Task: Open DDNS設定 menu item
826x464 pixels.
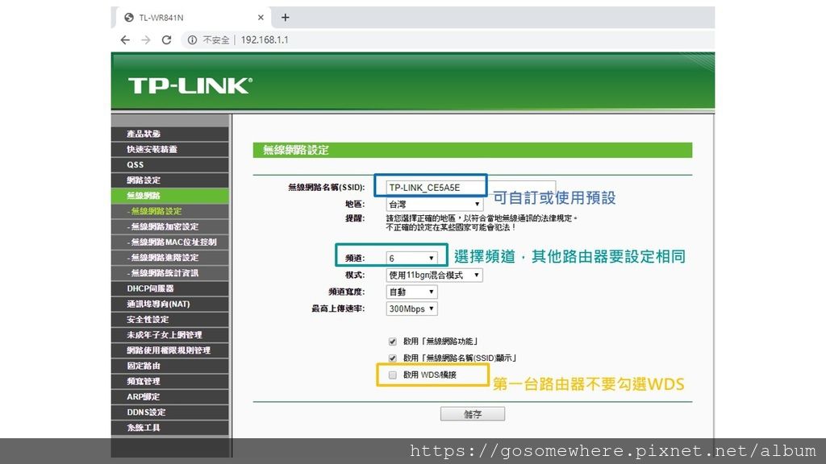Action: click(x=170, y=412)
